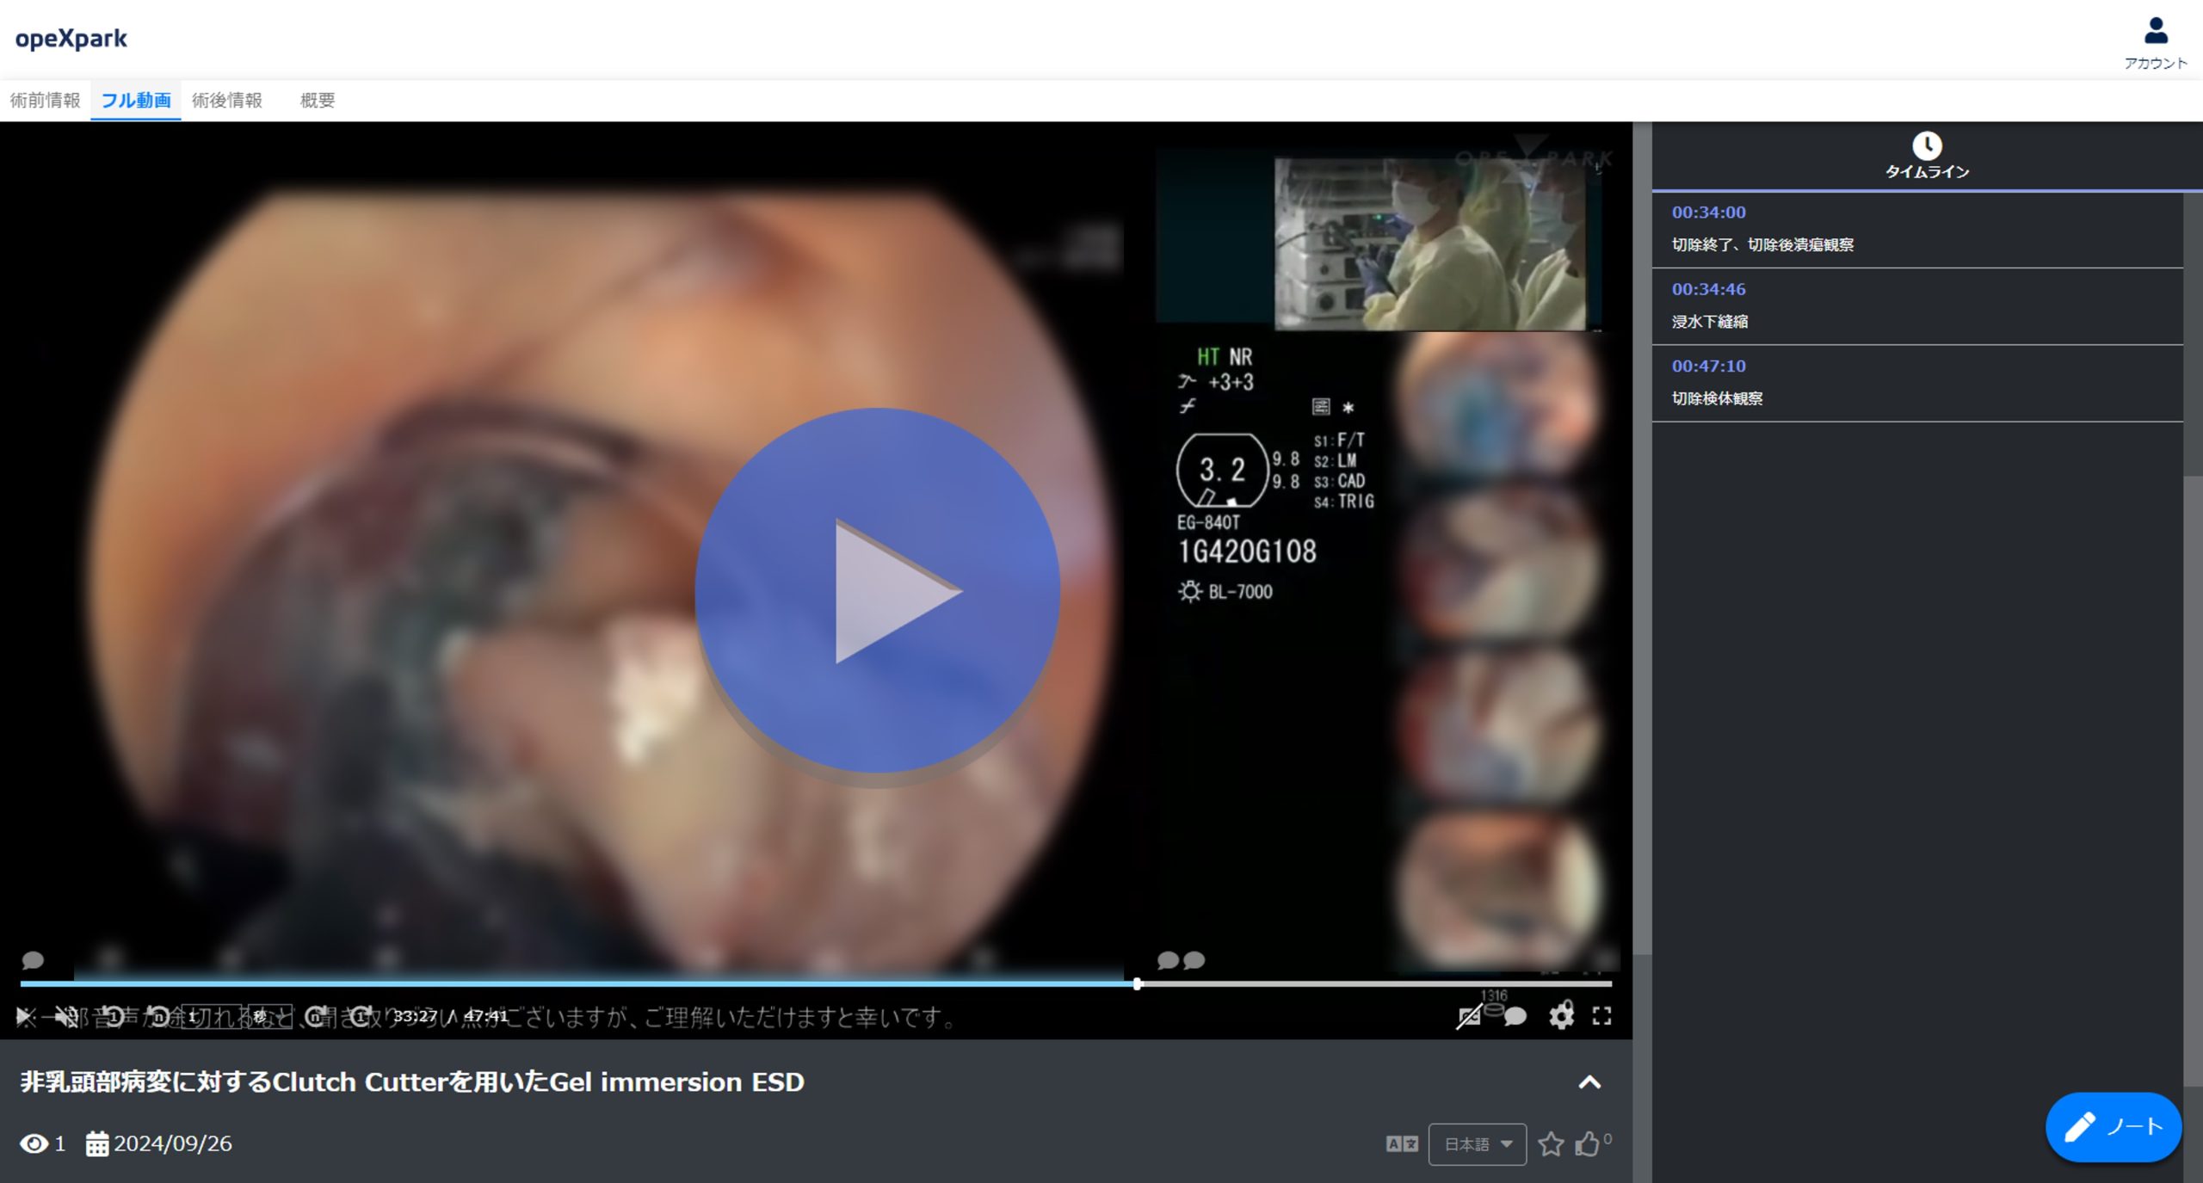Viewport: 2203px width, 1183px height.
Task: Click the 2024/09/26 date text
Action: (173, 1143)
